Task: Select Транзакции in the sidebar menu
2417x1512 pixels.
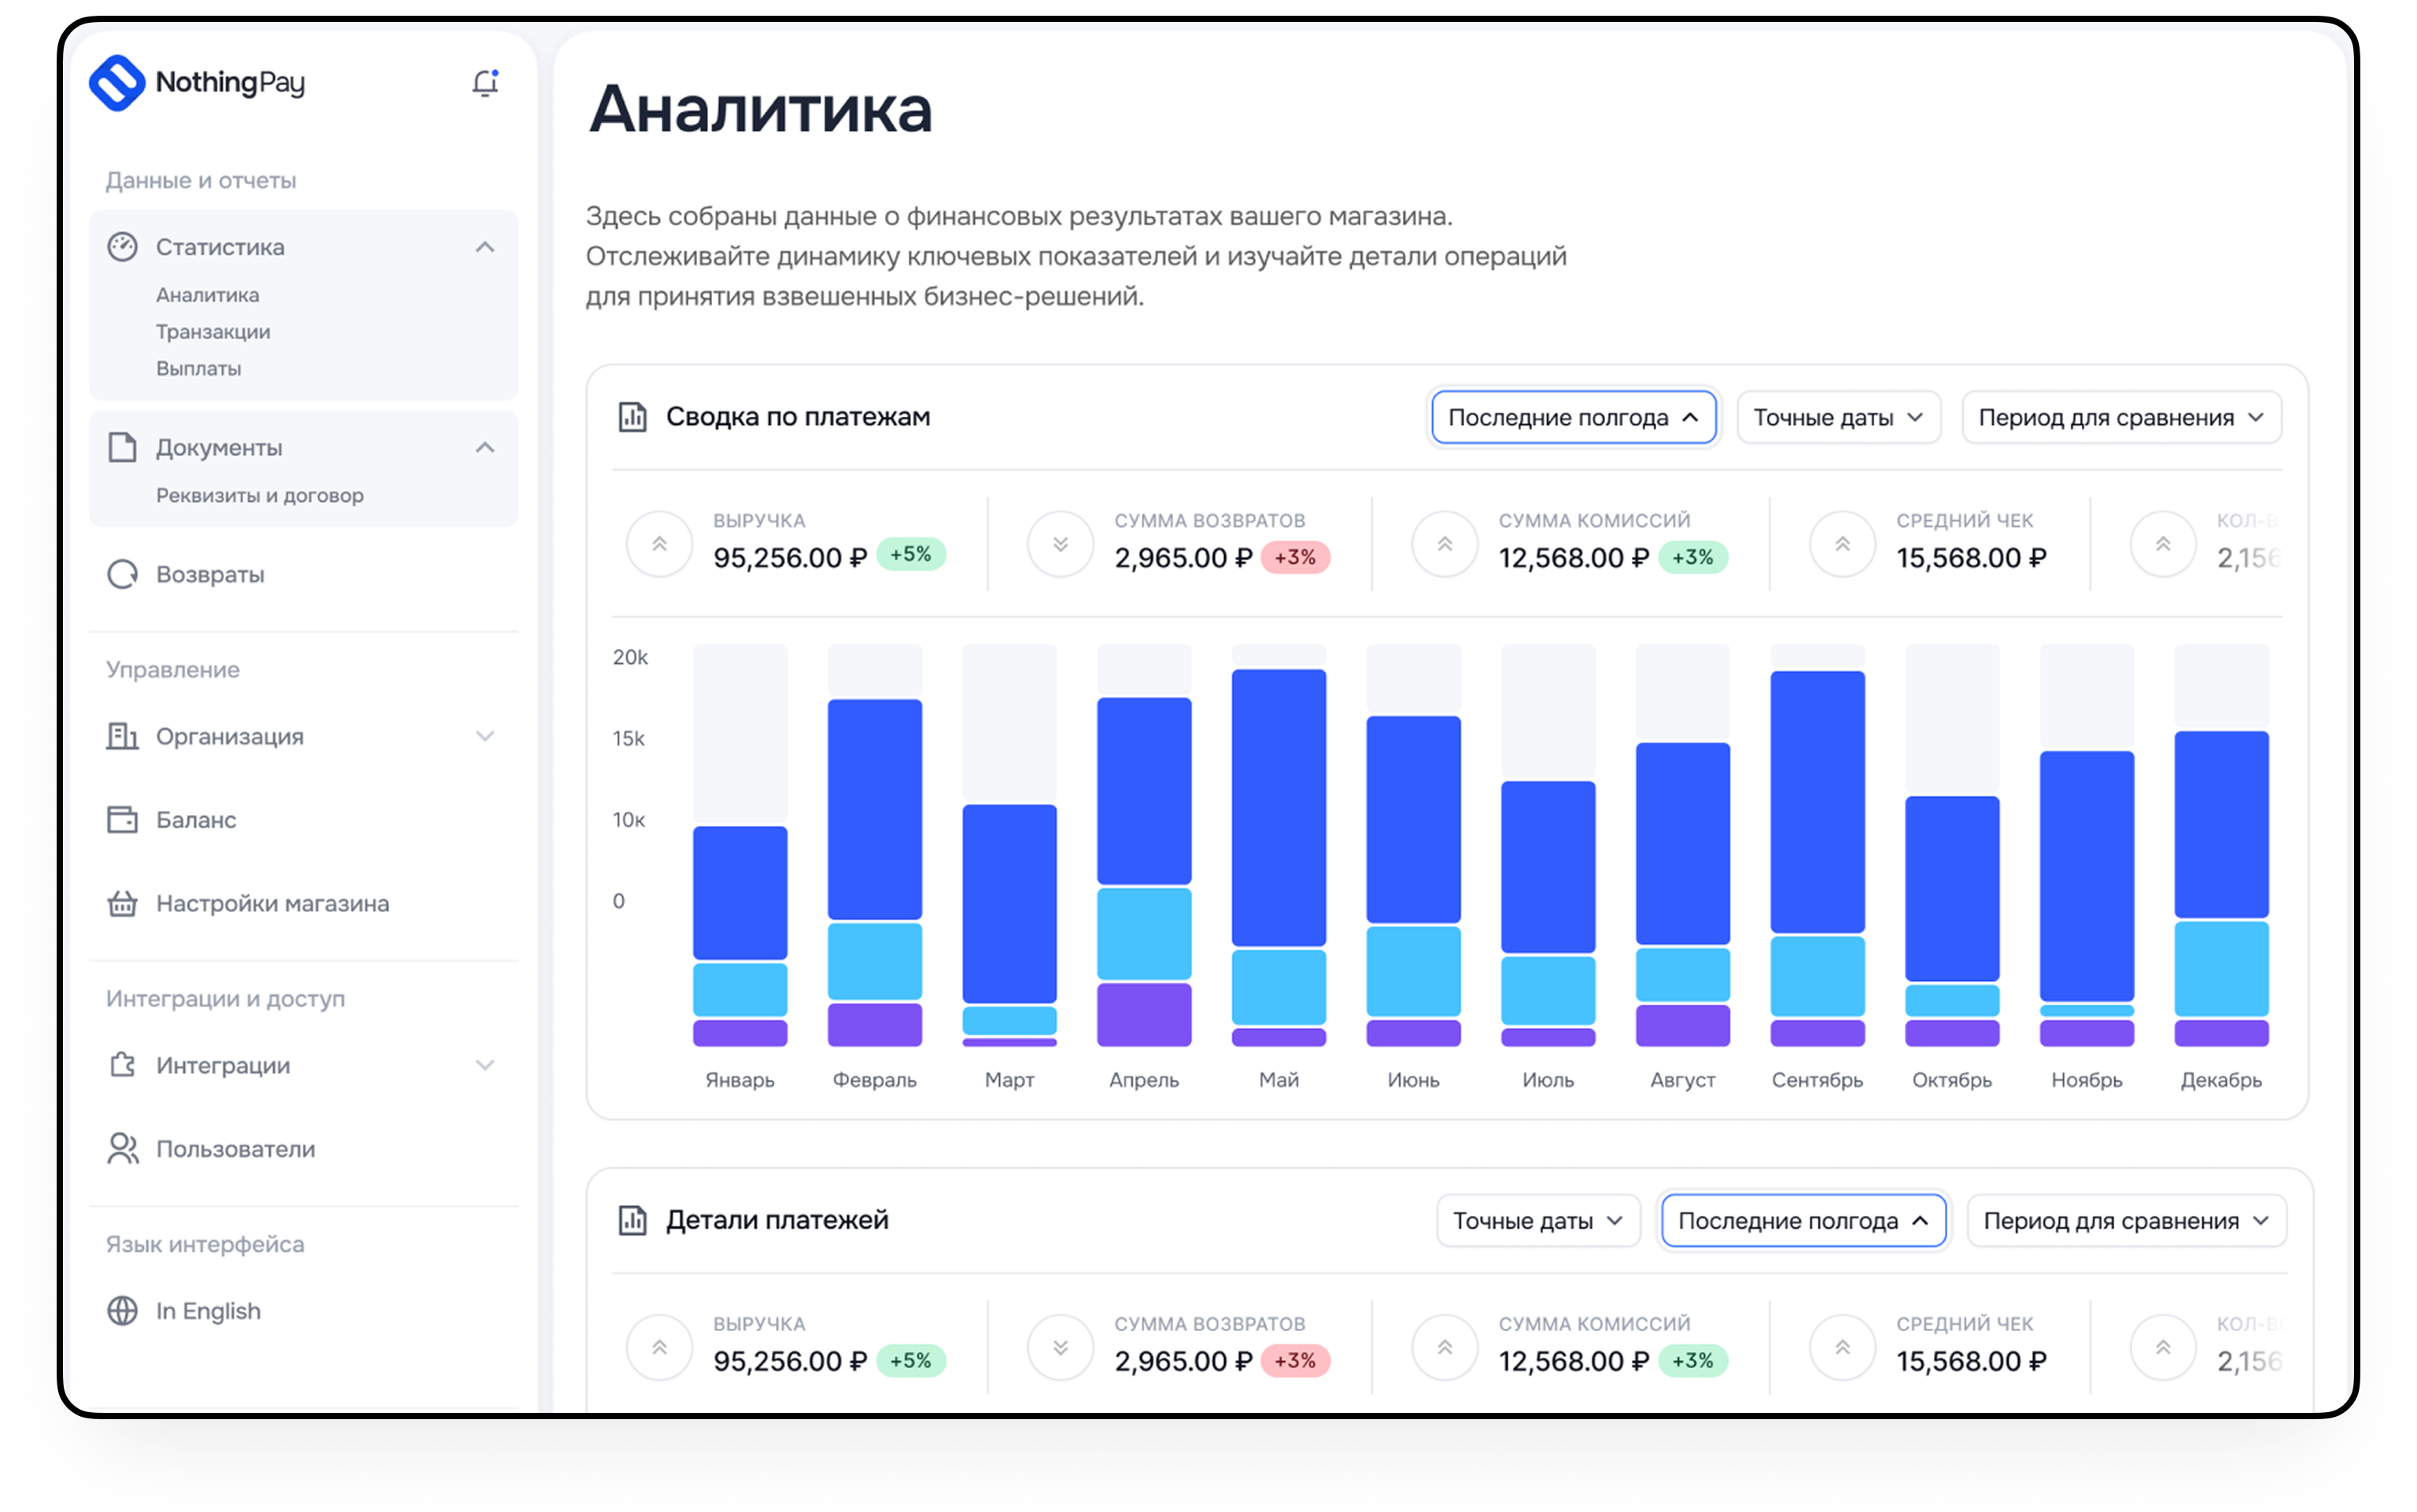Action: [x=212, y=331]
